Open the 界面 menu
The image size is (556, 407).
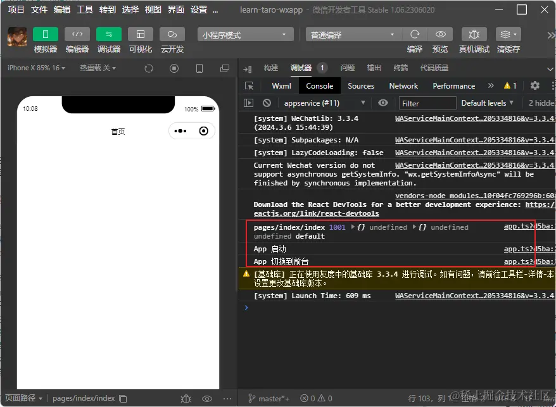[176, 9]
